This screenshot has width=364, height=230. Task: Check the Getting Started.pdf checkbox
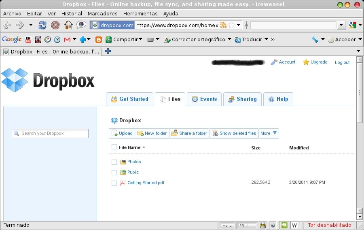point(114,183)
